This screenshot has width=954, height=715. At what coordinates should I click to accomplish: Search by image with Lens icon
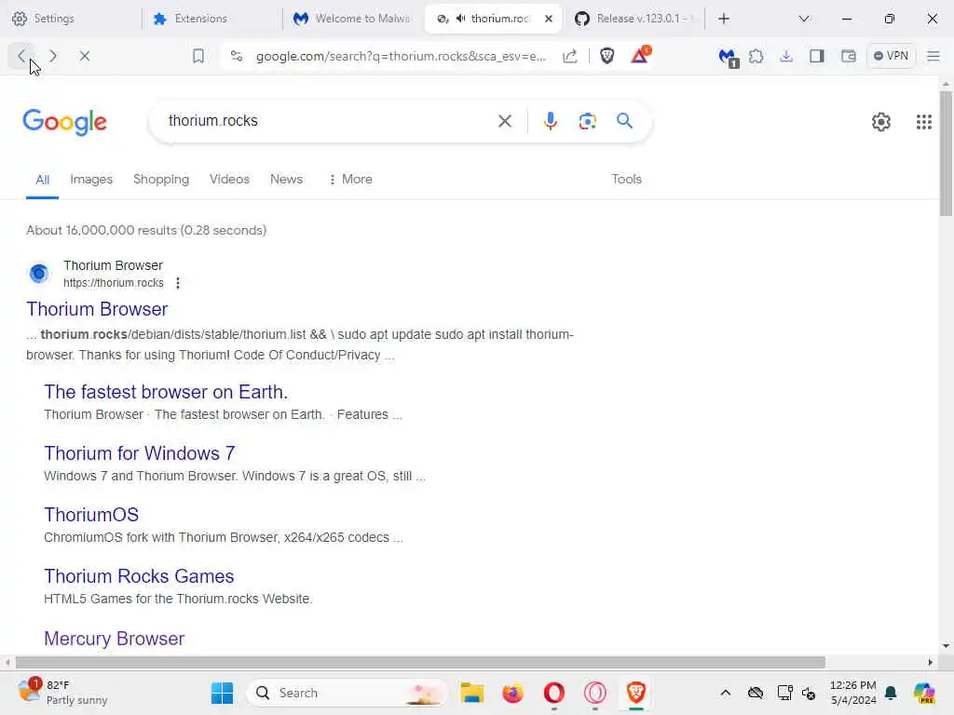coord(587,121)
